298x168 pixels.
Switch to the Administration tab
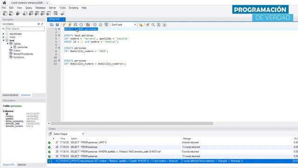[x=10, y=95]
